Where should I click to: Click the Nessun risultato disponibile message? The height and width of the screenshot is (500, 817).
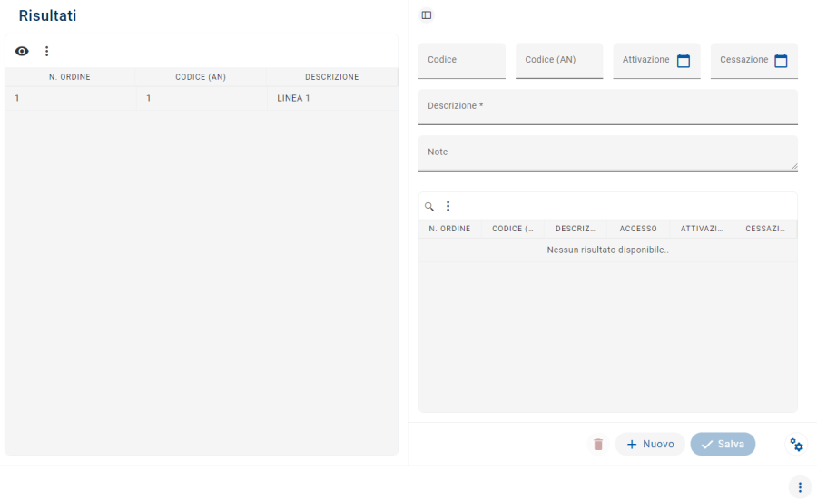[608, 250]
